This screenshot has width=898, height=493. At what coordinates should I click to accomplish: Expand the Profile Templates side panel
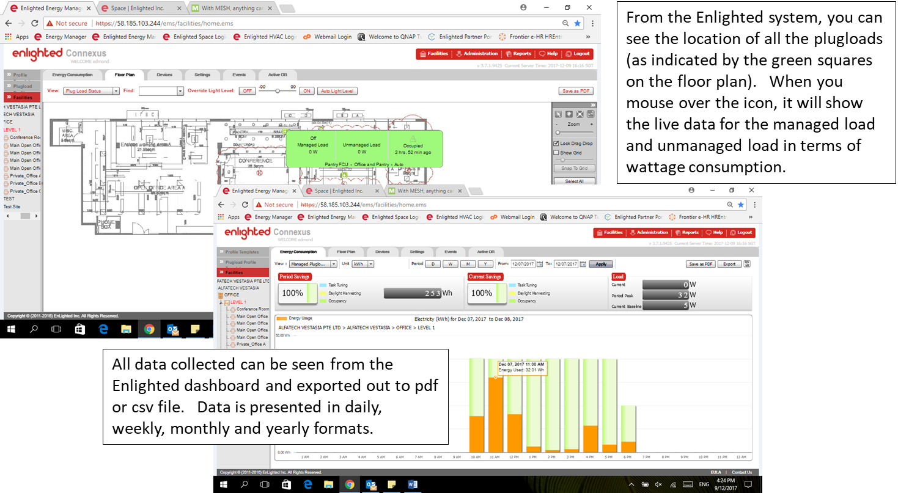pos(243,252)
